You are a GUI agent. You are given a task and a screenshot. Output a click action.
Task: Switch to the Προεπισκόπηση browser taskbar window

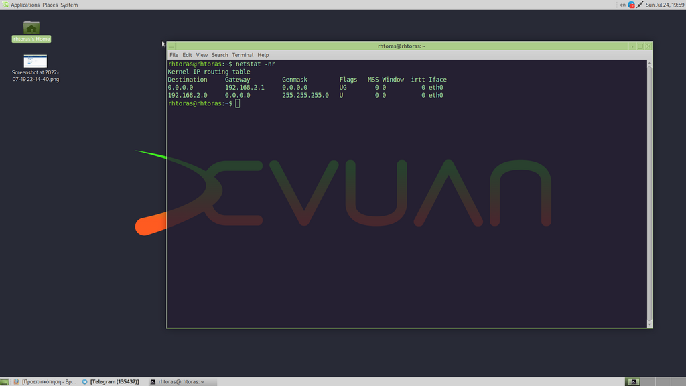pos(45,381)
